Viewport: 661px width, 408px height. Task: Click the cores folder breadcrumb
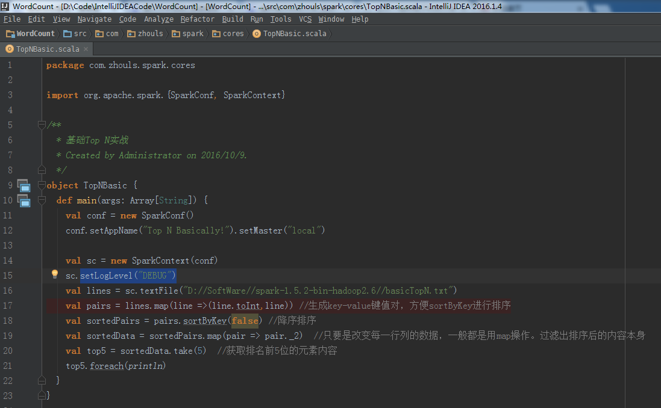228,34
